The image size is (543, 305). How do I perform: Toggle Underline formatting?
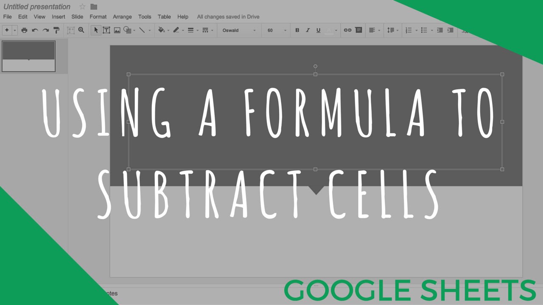(x=318, y=30)
